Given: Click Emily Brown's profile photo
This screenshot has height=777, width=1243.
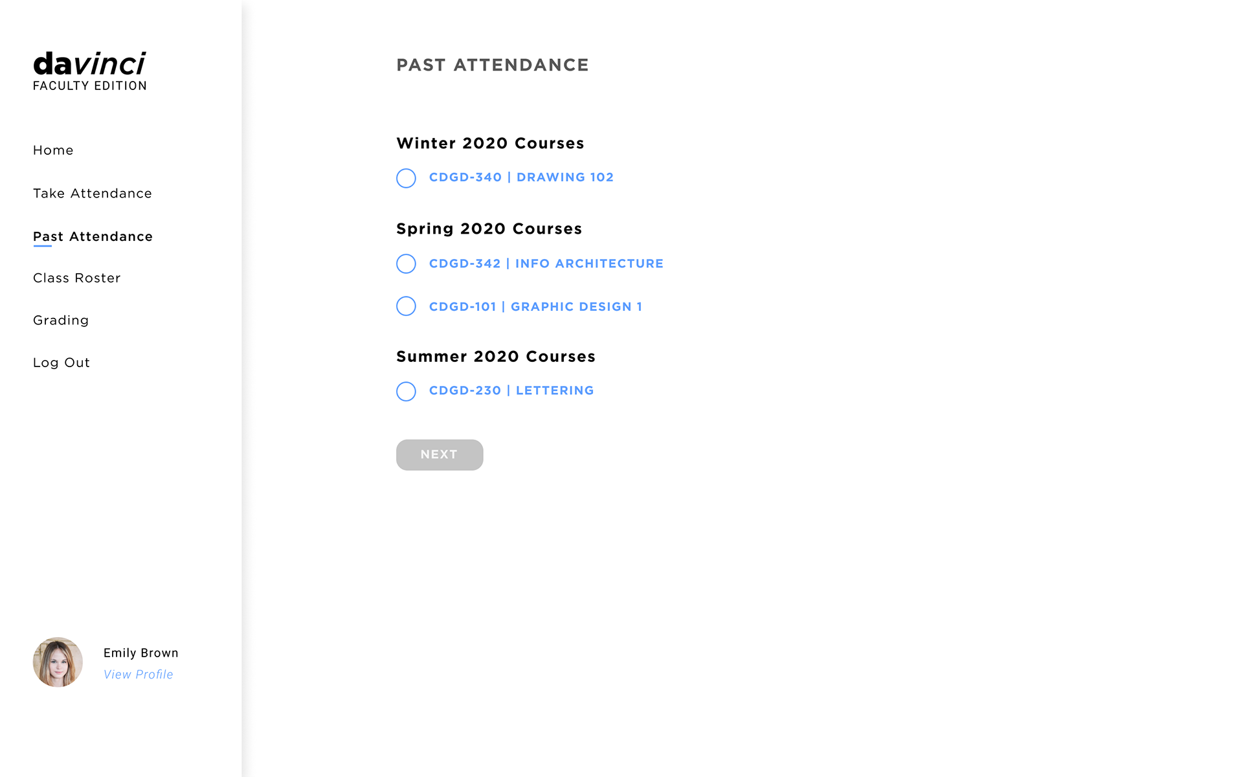Looking at the screenshot, I should click(x=58, y=662).
